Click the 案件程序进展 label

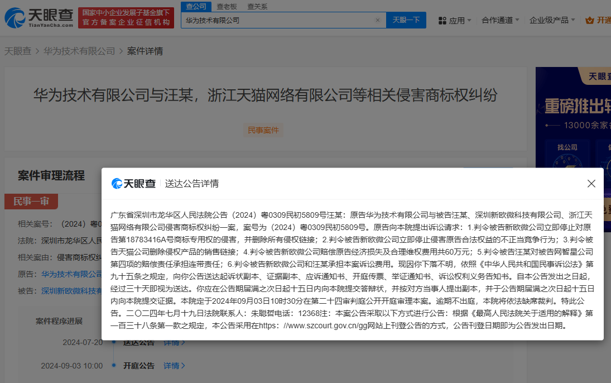[x=59, y=321]
